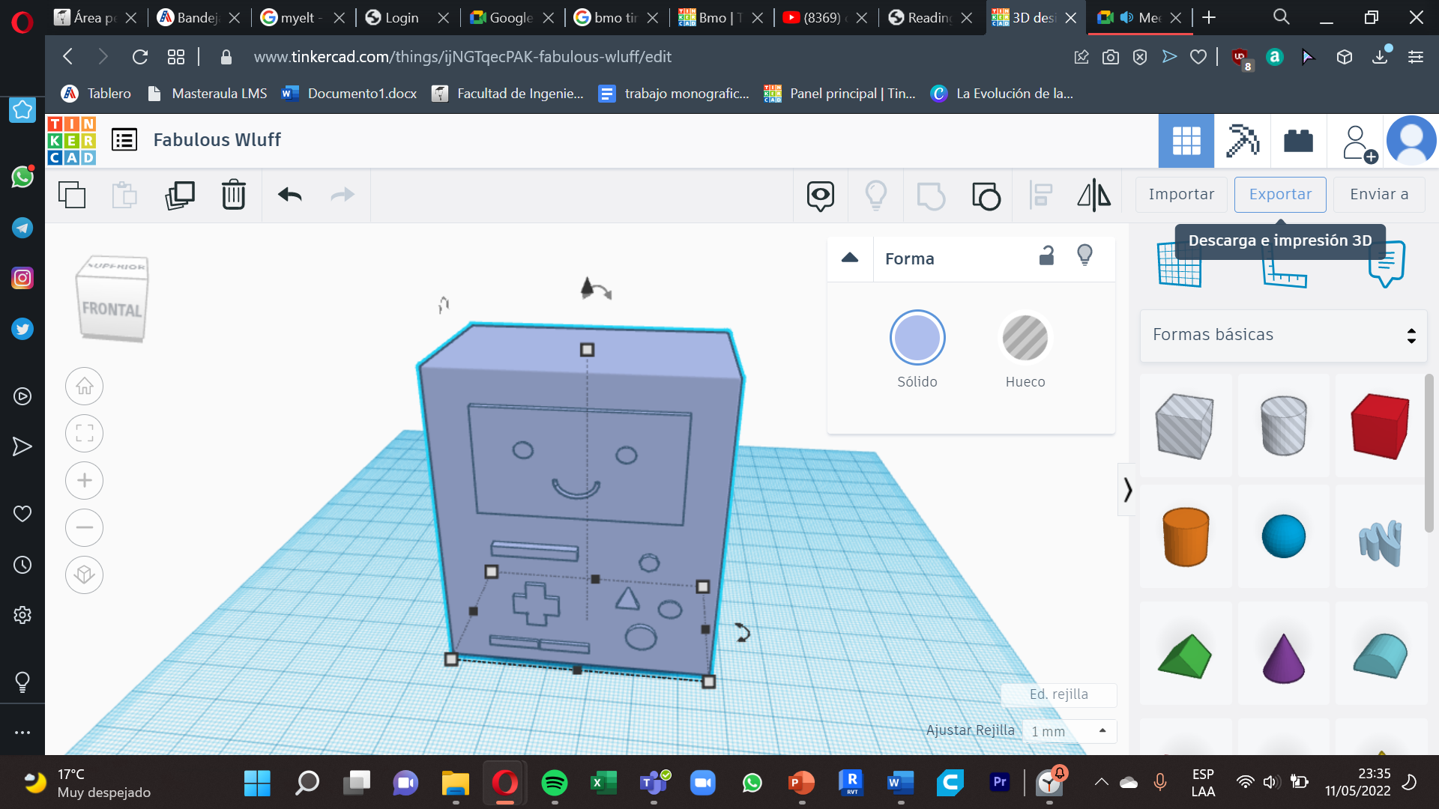
Task: Select the Ruler tool icon
Action: click(1283, 270)
